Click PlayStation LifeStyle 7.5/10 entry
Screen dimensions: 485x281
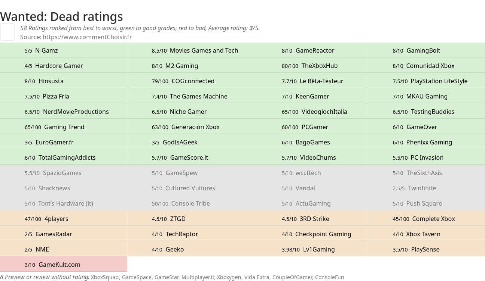[x=426, y=81]
